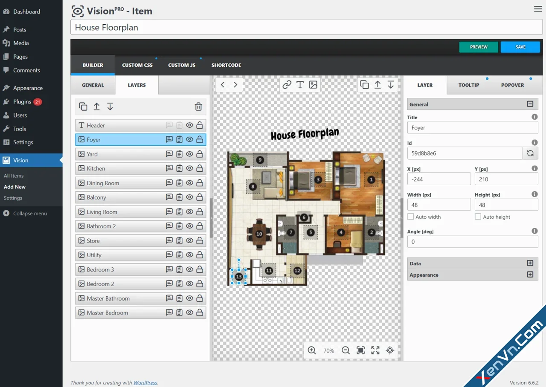546x387 pixels.
Task: Open the Shortcode tab
Action: coord(226,65)
